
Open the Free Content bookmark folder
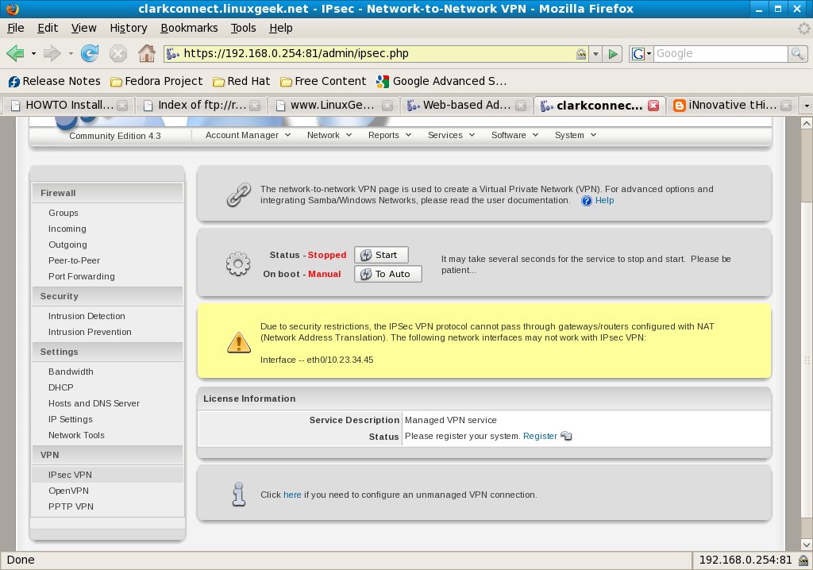tap(323, 81)
